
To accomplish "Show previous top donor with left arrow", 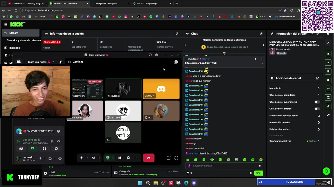I will coord(185,45).
